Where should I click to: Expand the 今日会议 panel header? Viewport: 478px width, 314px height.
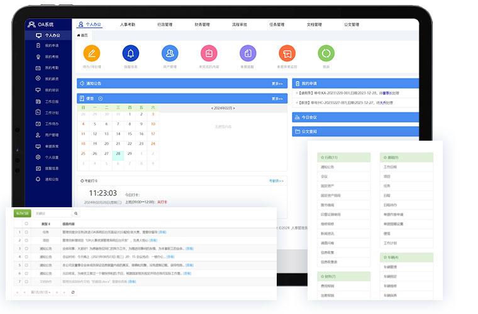[x=355, y=117]
